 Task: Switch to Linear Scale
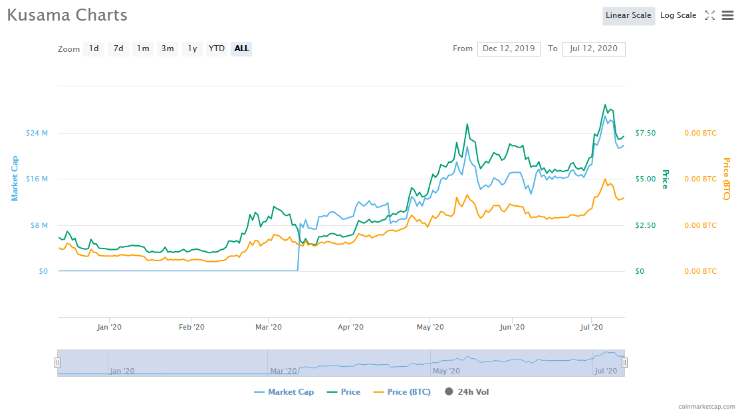pos(628,15)
